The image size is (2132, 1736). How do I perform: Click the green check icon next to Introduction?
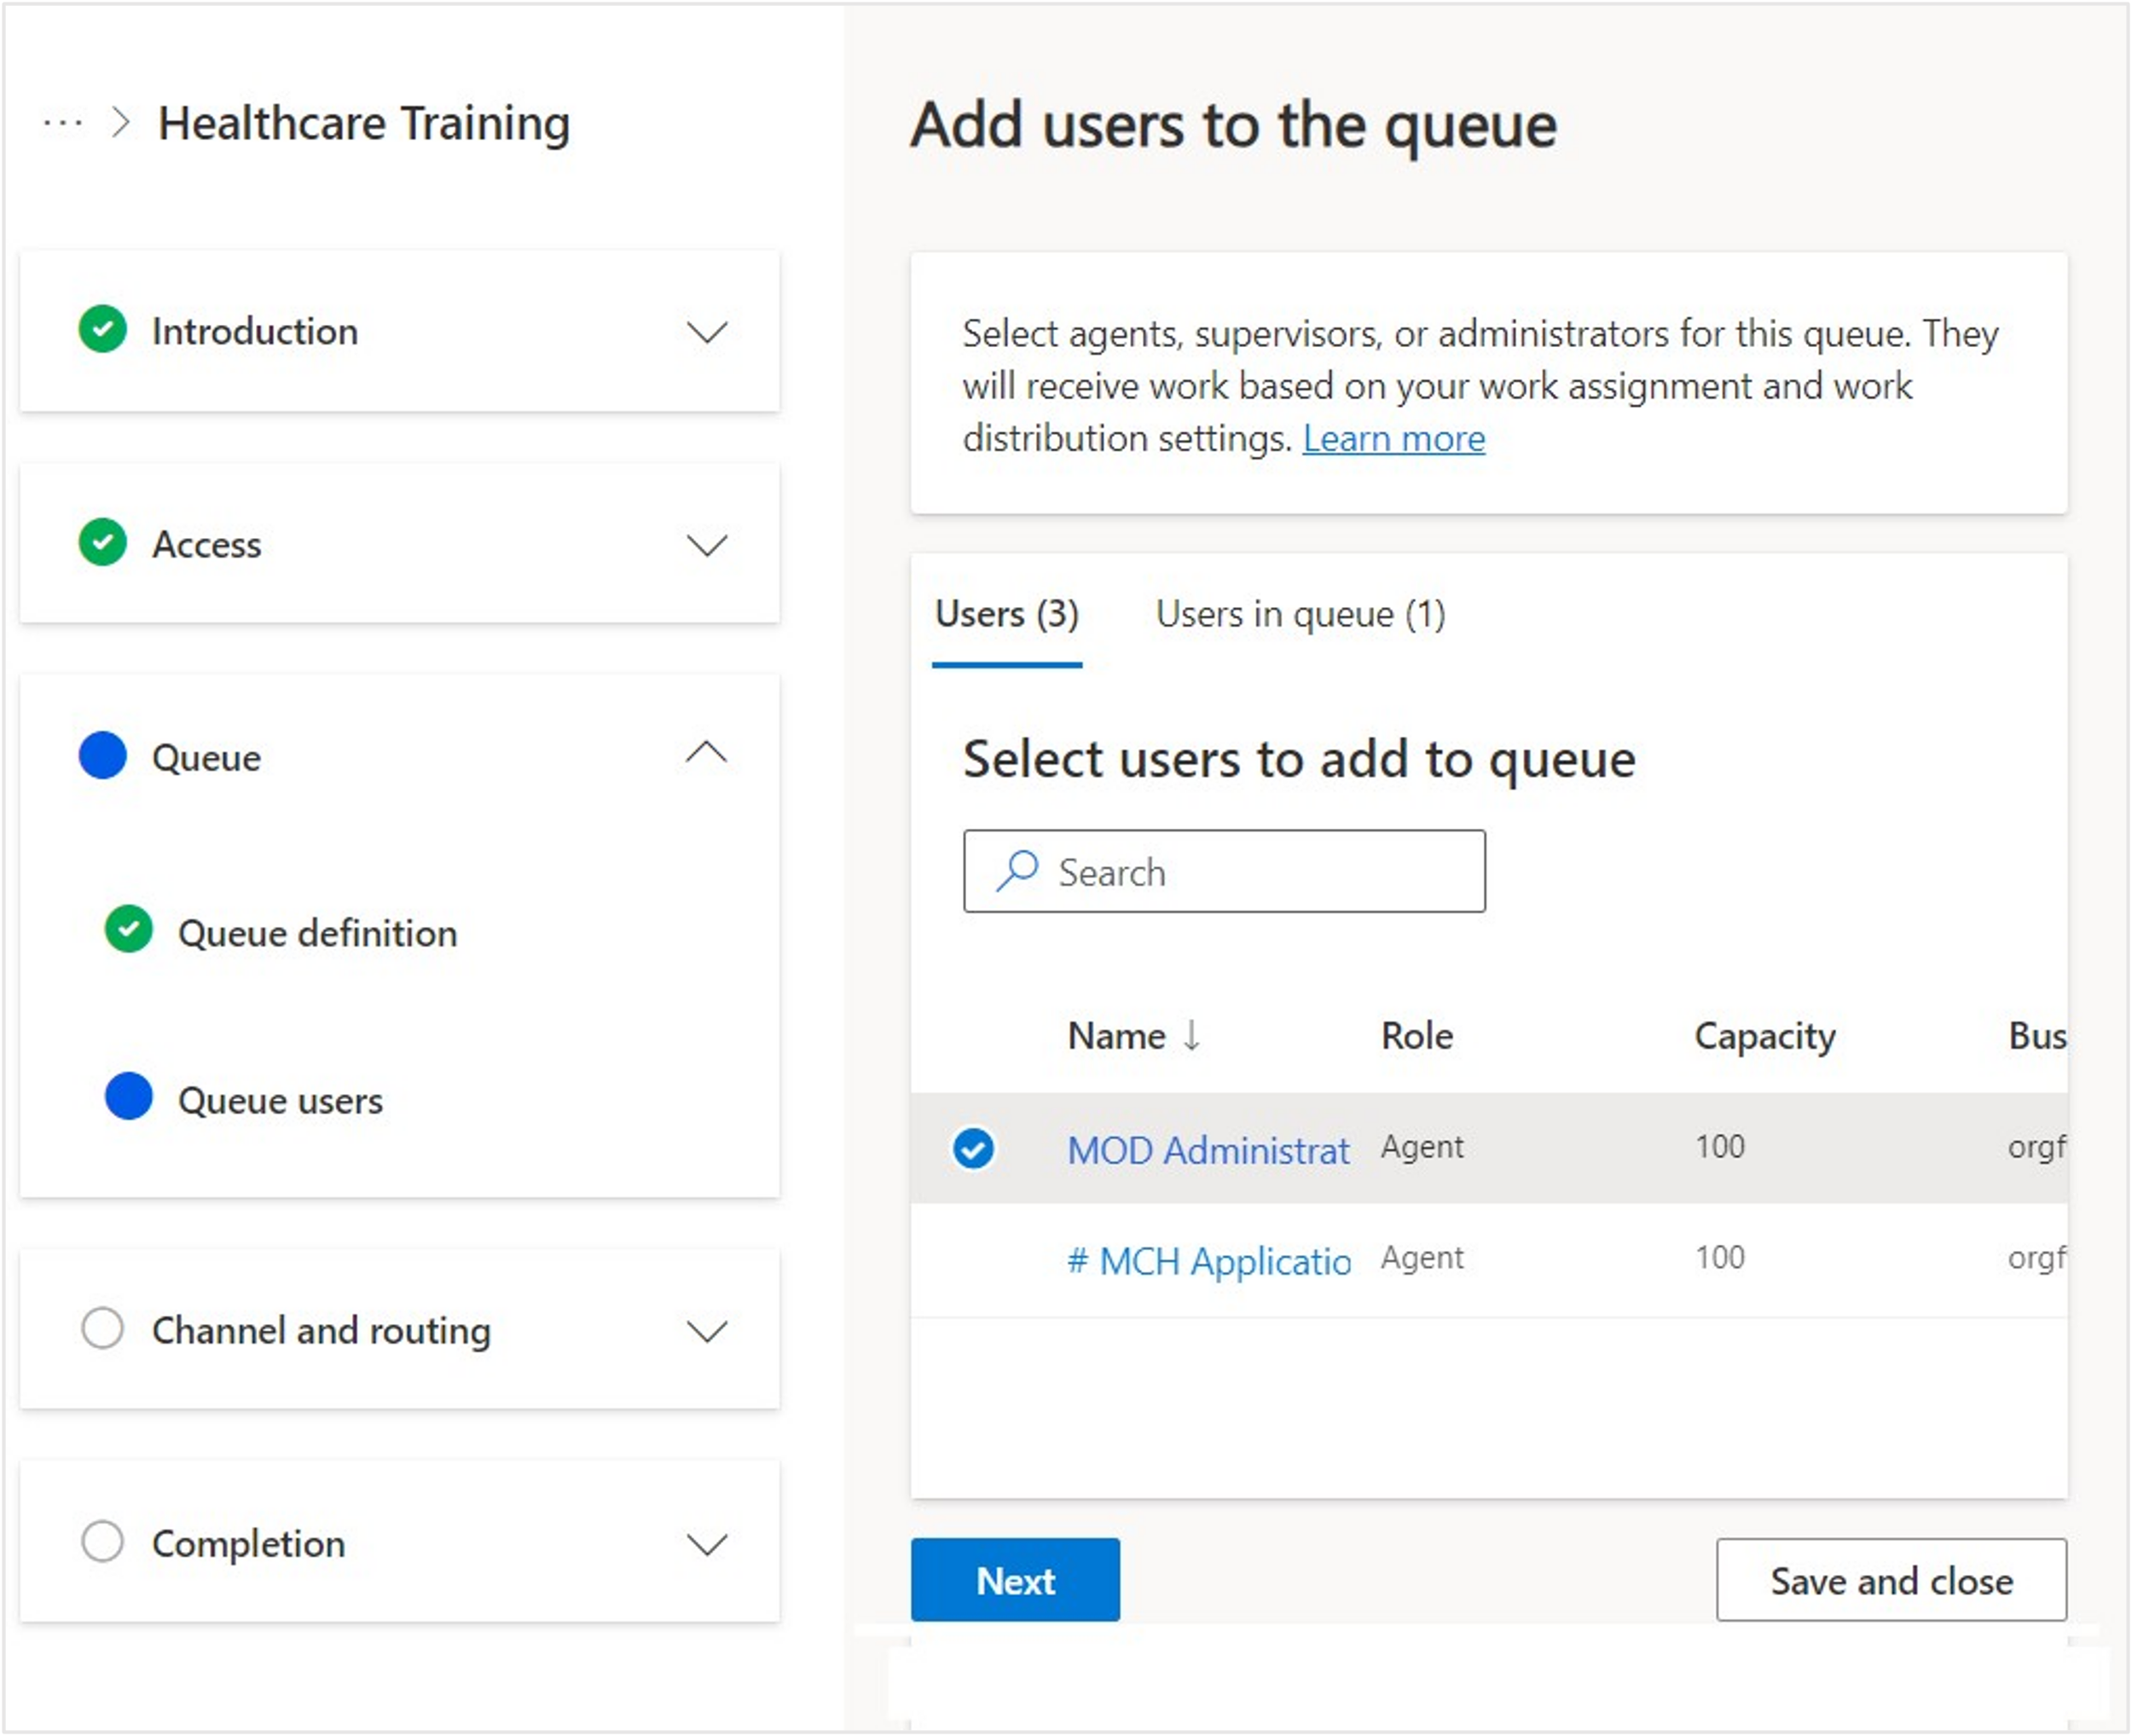[102, 330]
